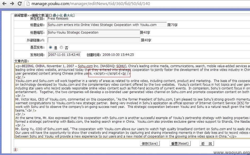Click the 'Press Releases' column value

tap(58, 19)
